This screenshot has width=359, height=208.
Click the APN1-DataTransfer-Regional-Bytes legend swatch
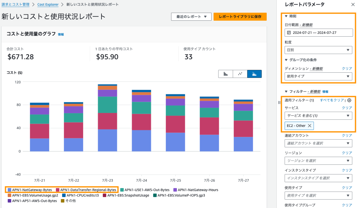pos(58,190)
